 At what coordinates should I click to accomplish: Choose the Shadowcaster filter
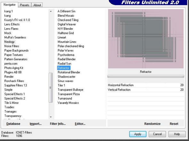66,77
